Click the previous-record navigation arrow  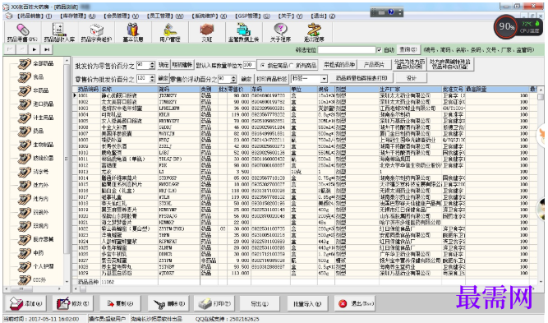[22, 49]
